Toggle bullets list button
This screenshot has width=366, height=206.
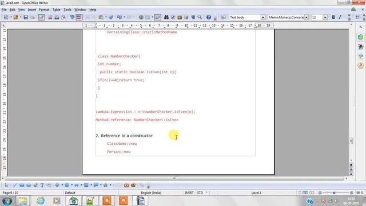pos(357,17)
